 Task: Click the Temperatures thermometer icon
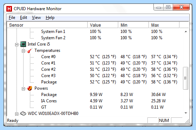(x=30, y=50)
